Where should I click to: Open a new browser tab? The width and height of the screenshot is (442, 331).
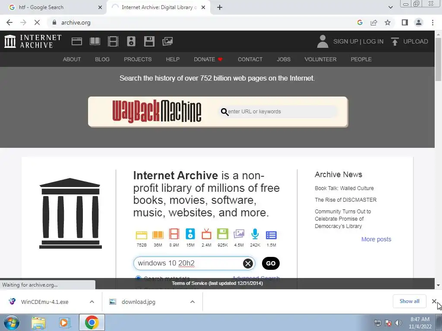[220, 7]
